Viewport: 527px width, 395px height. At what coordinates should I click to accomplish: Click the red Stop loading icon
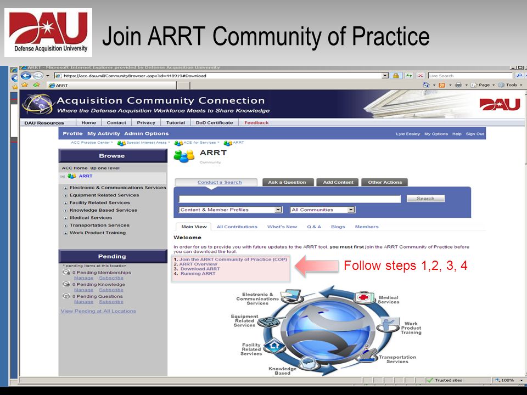420,76
